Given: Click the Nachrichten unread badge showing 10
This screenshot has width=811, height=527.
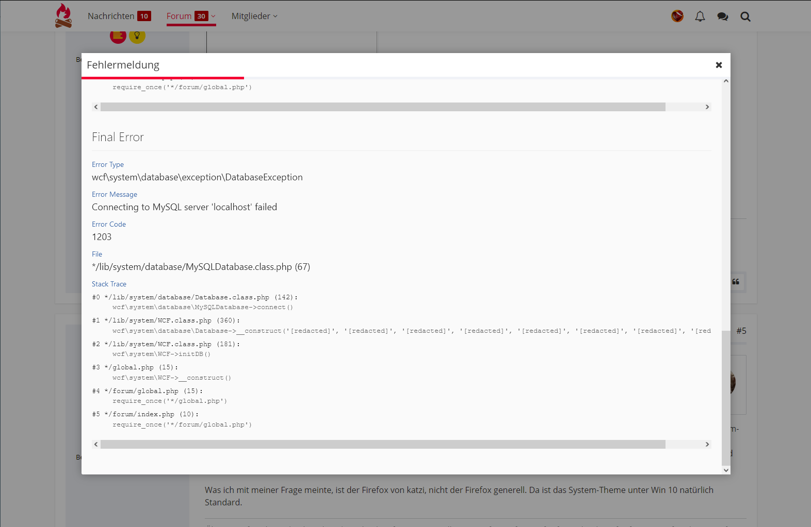Looking at the screenshot, I should coord(144,16).
